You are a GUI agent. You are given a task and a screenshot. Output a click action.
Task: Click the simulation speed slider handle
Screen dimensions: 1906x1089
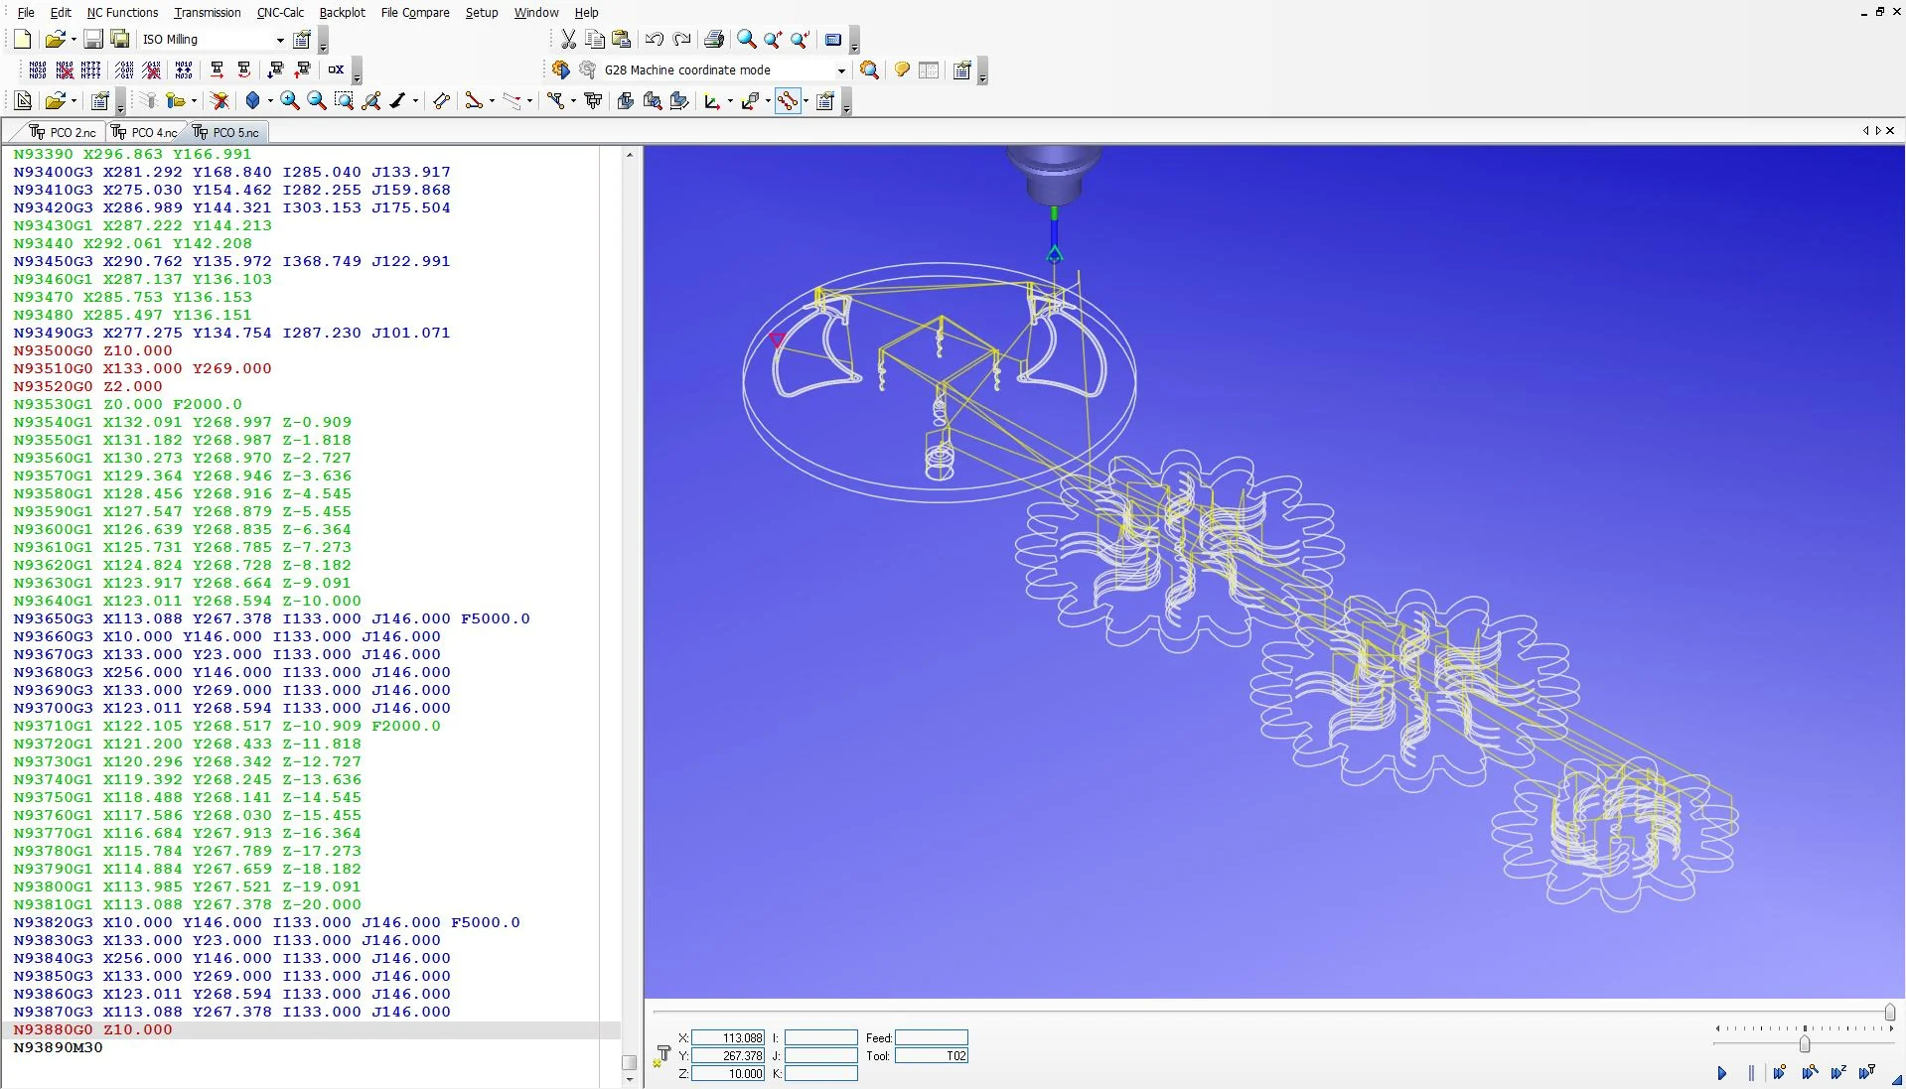coord(1804,1044)
